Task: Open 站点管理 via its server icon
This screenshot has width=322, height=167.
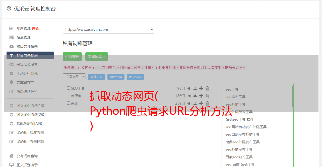Action: click(x=12, y=37)
